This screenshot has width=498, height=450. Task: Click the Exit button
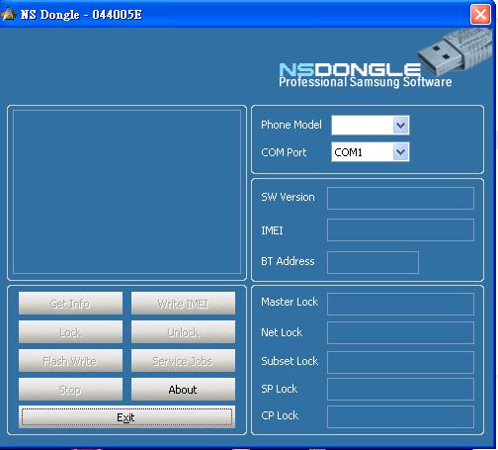pos(126,417)
